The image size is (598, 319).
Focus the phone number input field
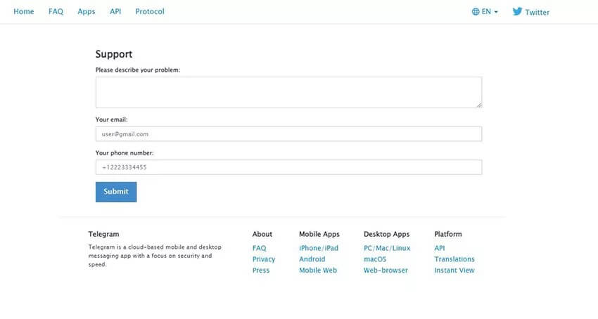point(288,167)
